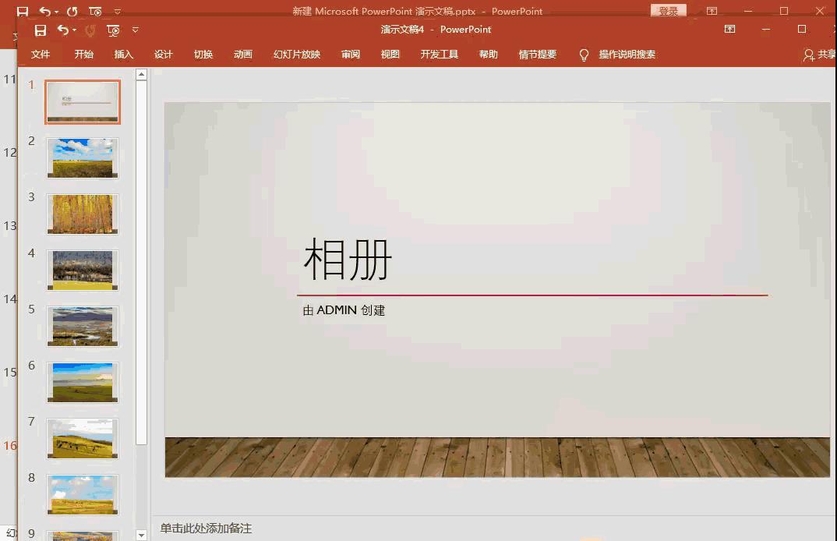This screenshot has width=837, height=541.
Task: Click the ribbon display options icon
Action: 729,29
